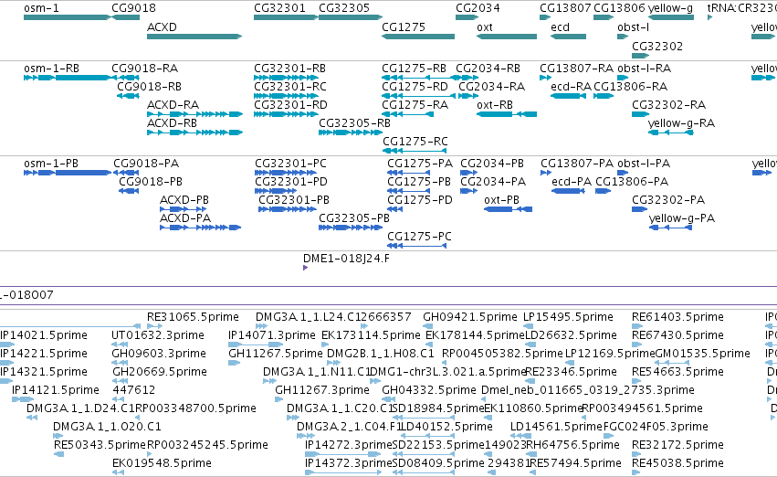Click the CG1275-PC protein feature
The height and width of the screenshot is (477, 777).
tap(416, 246)
